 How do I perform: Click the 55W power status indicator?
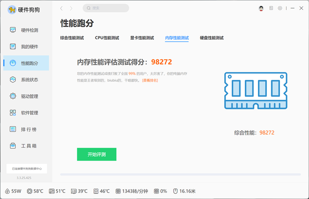[14, 191]
